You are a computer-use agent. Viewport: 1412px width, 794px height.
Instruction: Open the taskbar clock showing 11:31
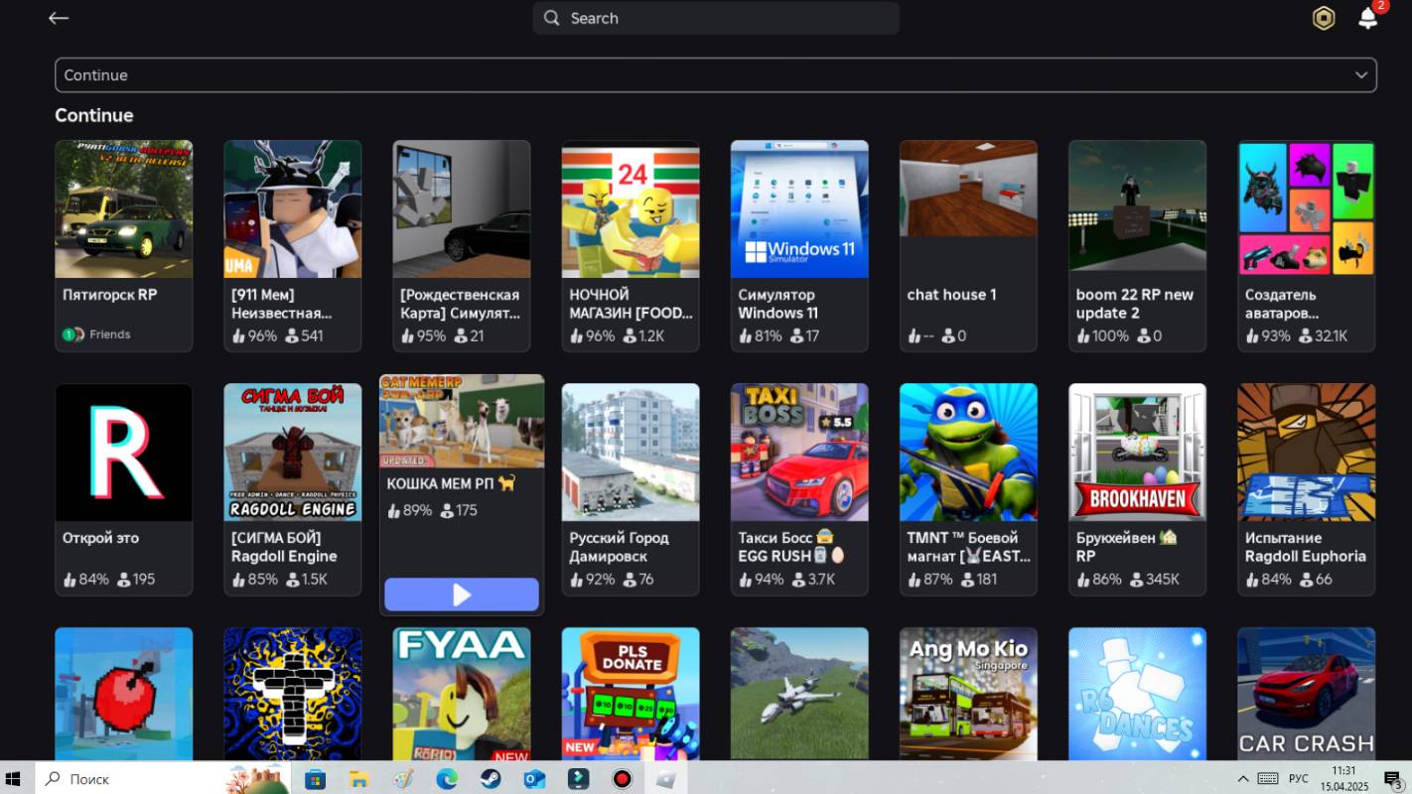pyautogui.click(x=1343, y=779)
